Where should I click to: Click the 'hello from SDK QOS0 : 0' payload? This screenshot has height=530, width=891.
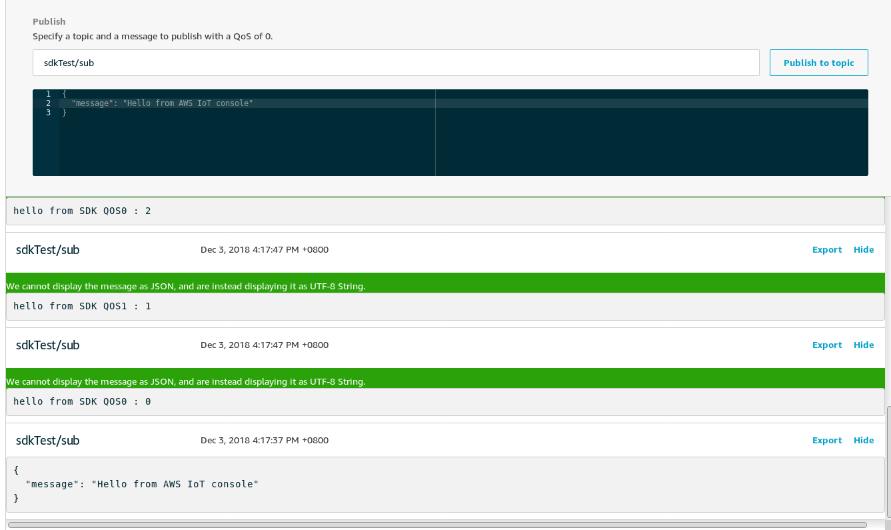[445, 401]
